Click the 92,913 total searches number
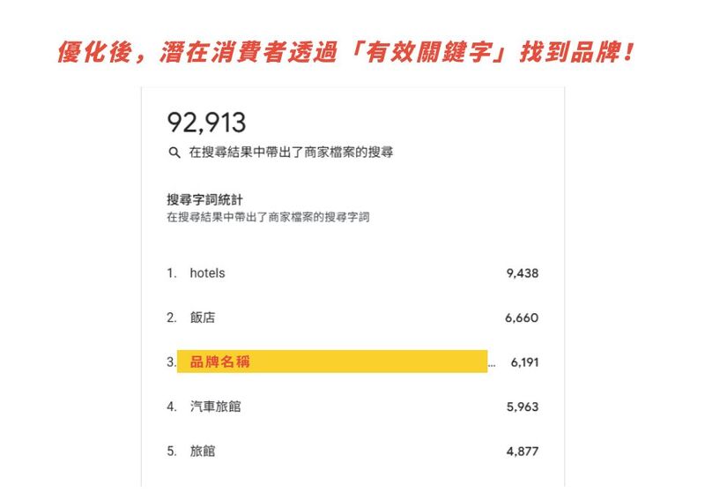This screenshot has width=705, height=500. pyautogui.click(x=206, y=122)
